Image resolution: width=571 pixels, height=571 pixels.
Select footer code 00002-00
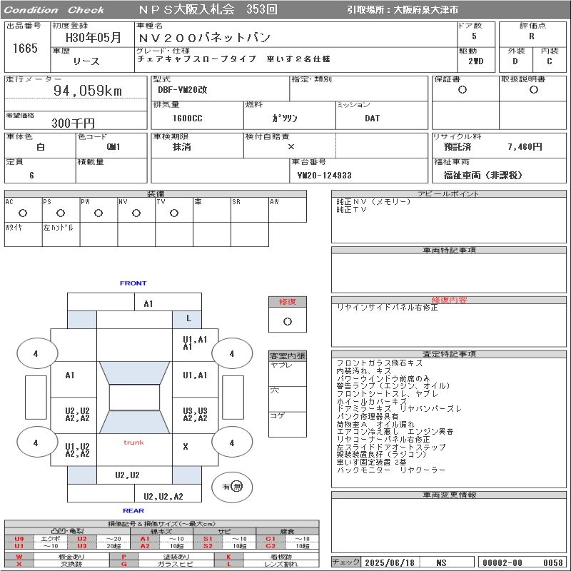[502, 562]
